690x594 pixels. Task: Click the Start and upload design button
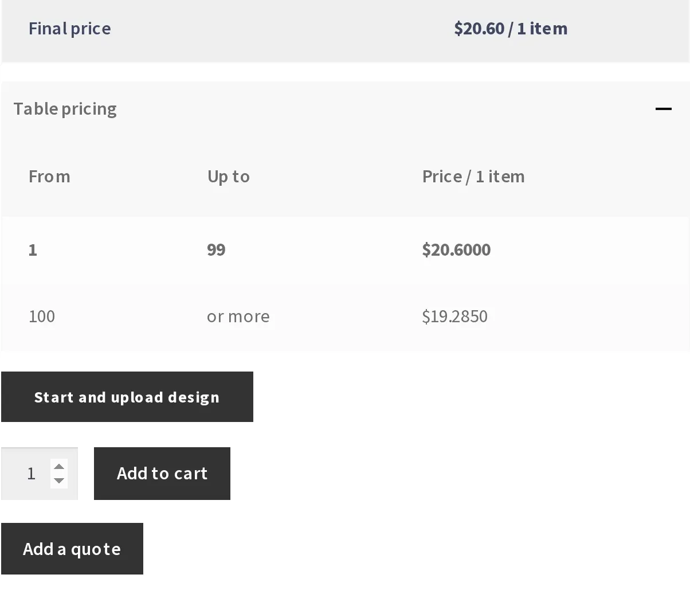127,397
